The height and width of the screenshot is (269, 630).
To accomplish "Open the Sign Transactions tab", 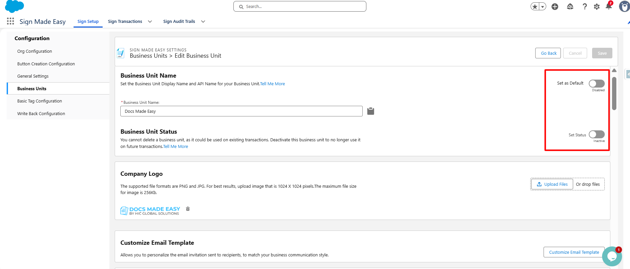I will [125, 22].
